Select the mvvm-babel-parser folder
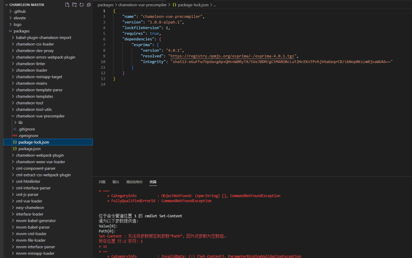 point(33,227)
